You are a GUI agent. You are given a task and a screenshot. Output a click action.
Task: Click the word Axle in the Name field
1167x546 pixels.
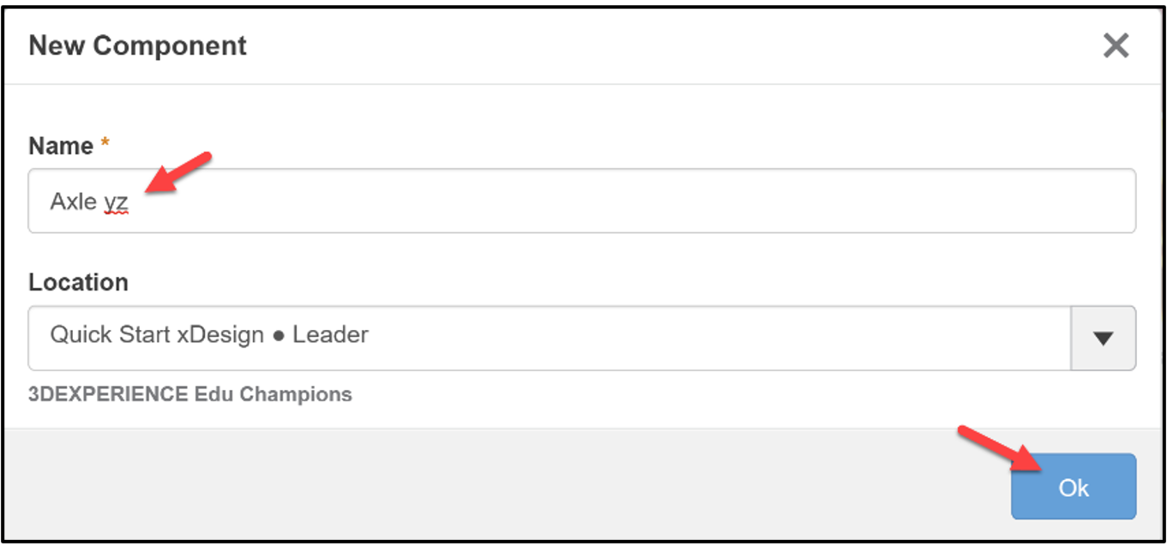(73, 202)
